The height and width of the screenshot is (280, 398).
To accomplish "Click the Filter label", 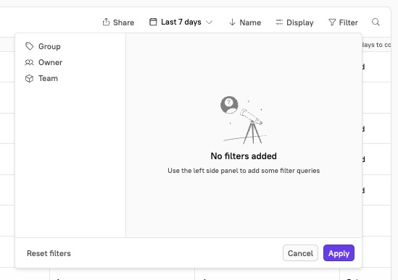I will pos(349,22).
